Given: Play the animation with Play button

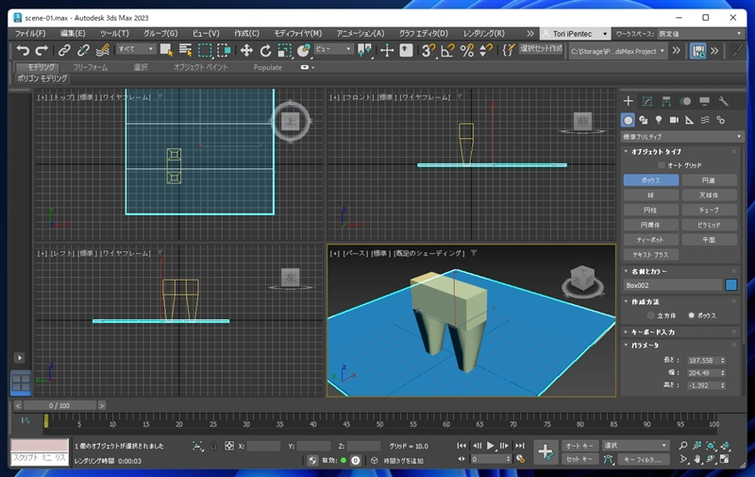Looking at the screenshot, I should [x=490, y=446].
